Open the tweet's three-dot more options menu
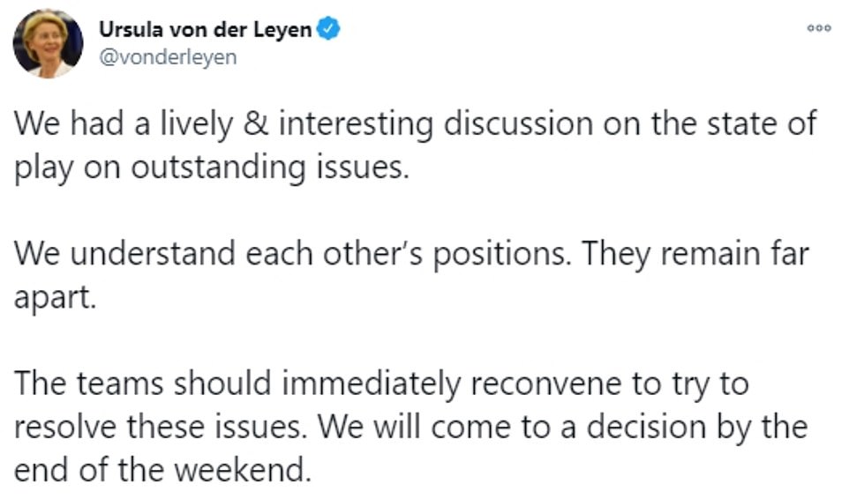The image size is (849, 499). [x=819, y=29]
